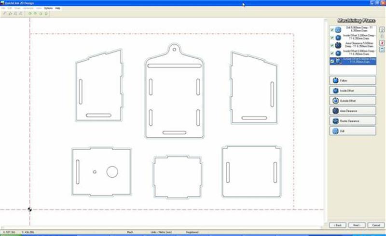386x236 pixels.
Task: Select the Raster Clearance operation
Action: click(x=352, y=121)
